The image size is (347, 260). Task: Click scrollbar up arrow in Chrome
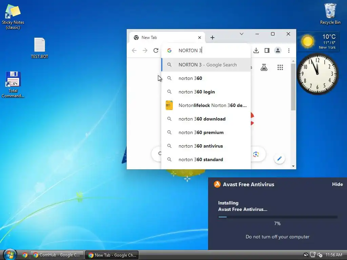(x=293, y=61)
